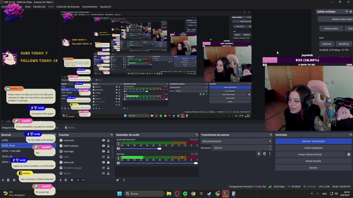The width and height of the screenshot is (353, 198).
Task: Add a new scene with the plus icon in Escenas
Action: [x=3, y=180]
